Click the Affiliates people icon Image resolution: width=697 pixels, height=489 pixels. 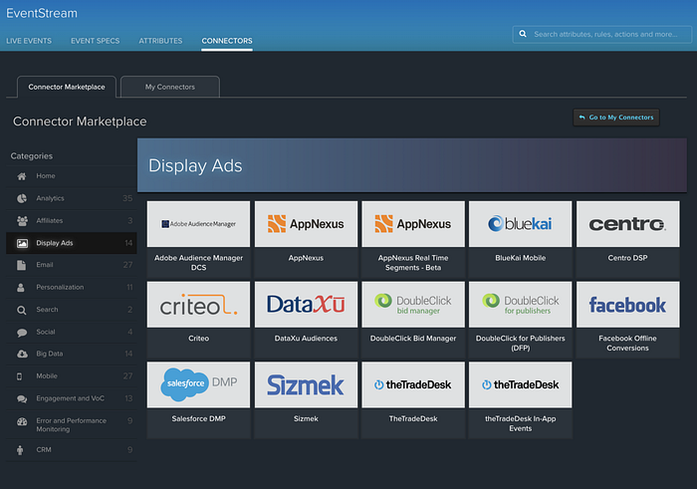[x=22, y=221]
